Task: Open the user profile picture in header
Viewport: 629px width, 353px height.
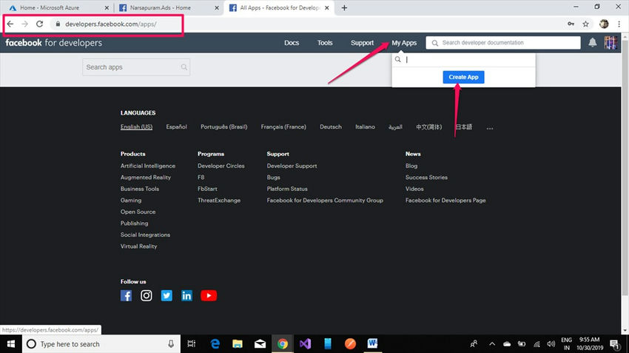Action: [610, 42]
